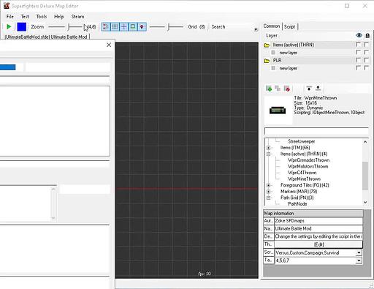This screenshot has height=289, width=374.
Task: Select Streetsweeper in the tile tree
Action: [x=302, y=141]
